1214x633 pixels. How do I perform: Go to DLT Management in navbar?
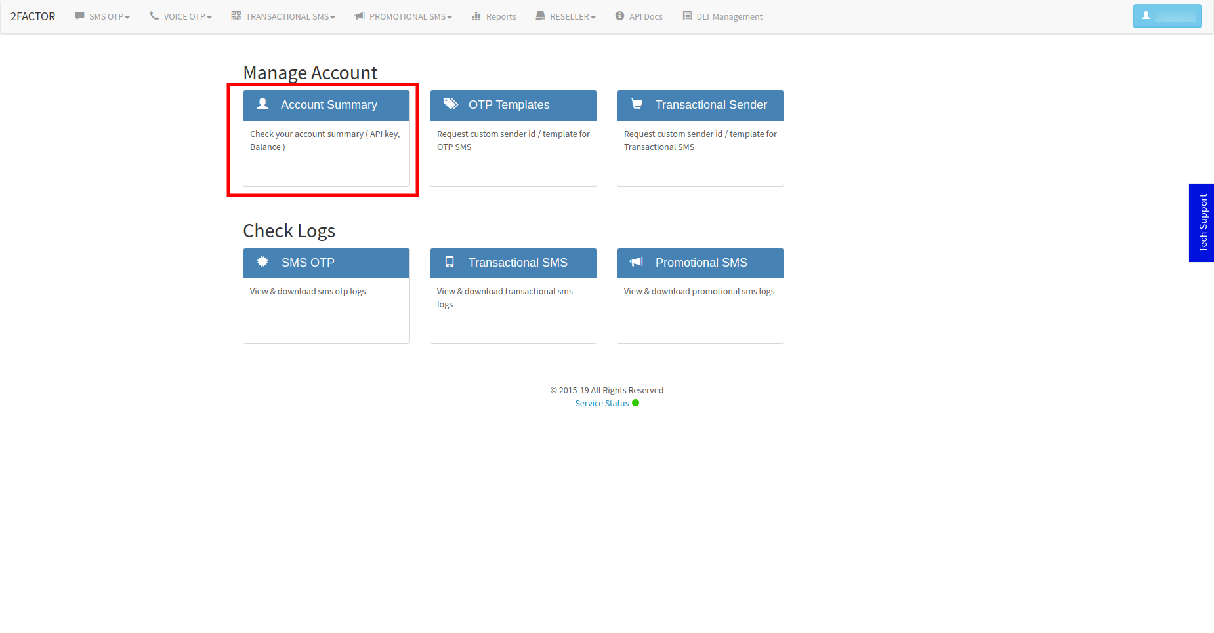pos(722,16)
